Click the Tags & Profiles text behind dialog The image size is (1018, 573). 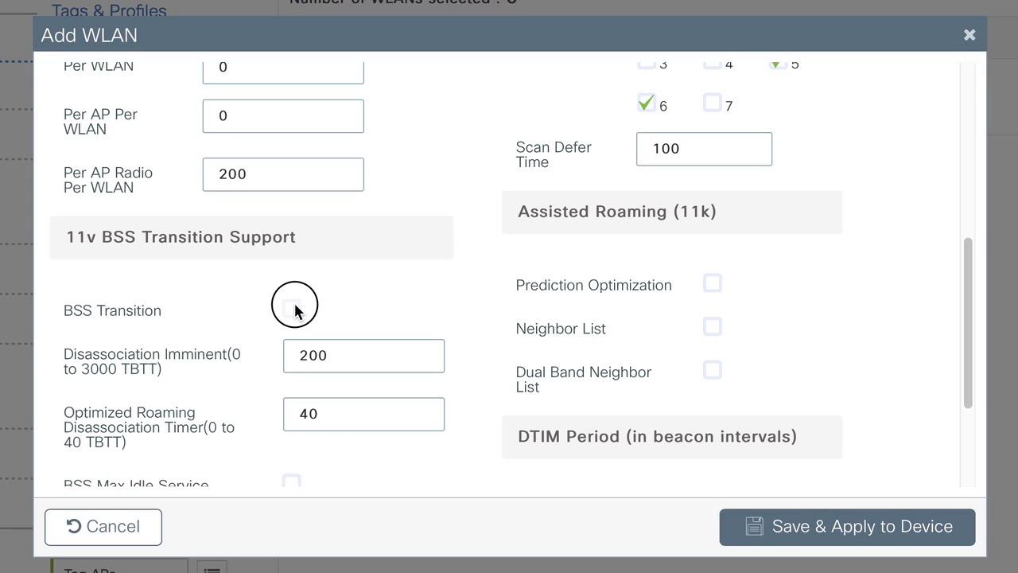[109, 10]
